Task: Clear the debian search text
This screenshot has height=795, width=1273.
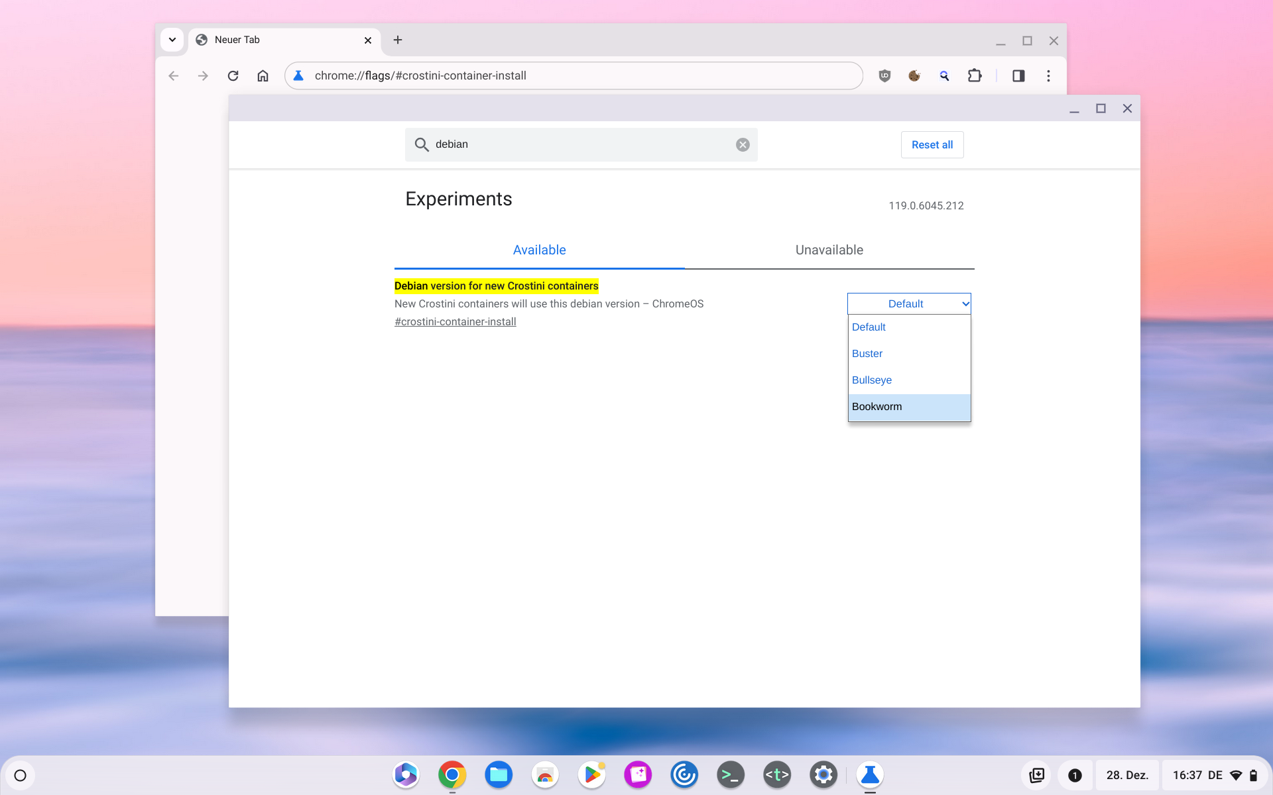Action: pyautogui.click(x=743, y=144)
